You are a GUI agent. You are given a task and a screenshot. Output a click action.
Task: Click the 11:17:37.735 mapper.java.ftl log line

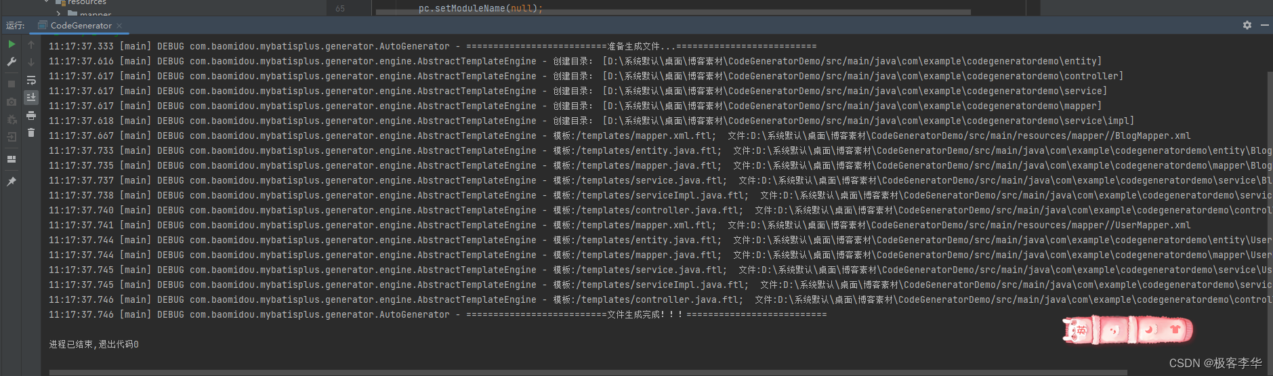coord(660,165)
